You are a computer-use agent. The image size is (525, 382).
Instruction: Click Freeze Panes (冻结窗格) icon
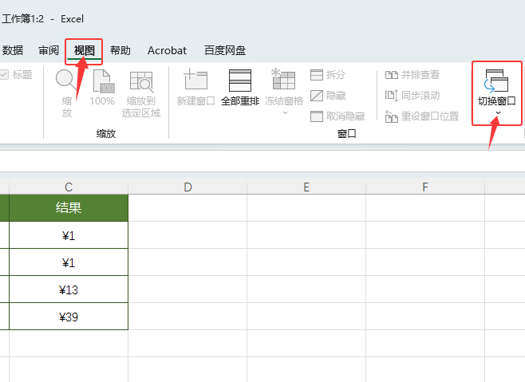[x=283, y=79]
